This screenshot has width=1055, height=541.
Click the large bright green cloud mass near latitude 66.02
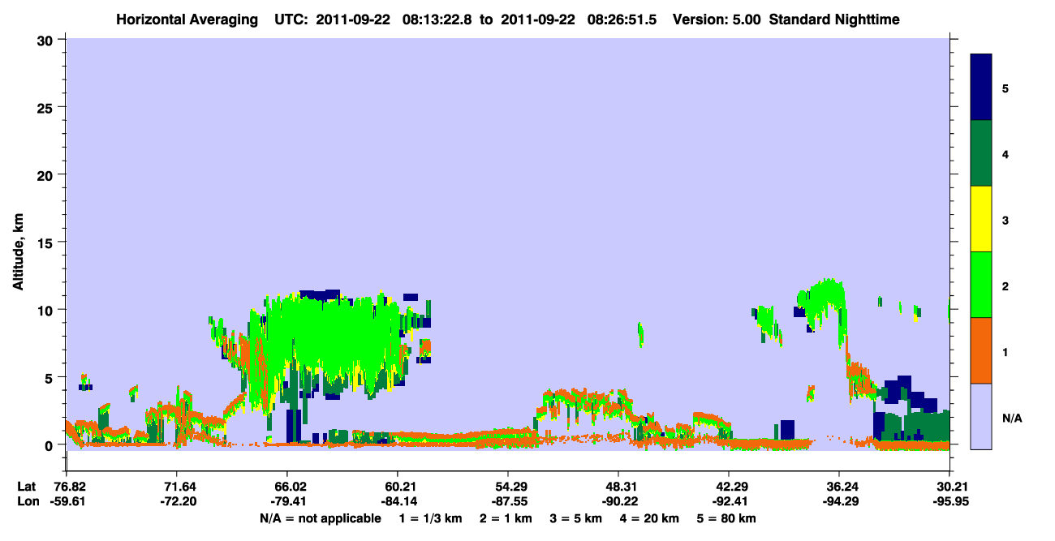tap(333, 341)
